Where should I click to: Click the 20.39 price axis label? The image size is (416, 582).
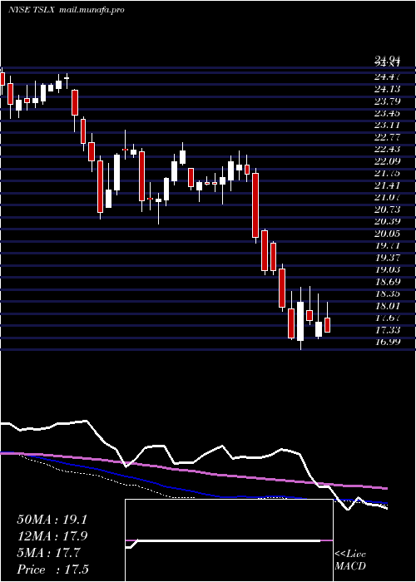click(387, 222)
